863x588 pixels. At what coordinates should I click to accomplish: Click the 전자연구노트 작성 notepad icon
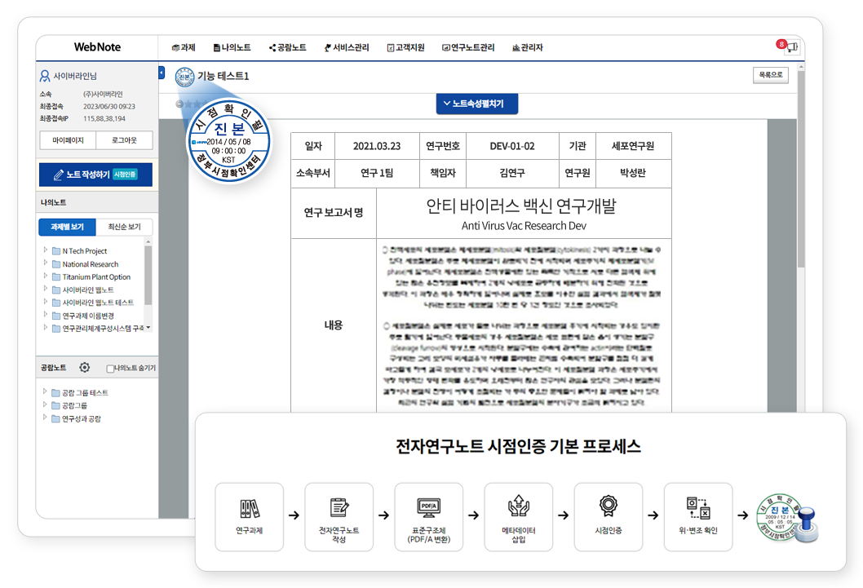339,507
